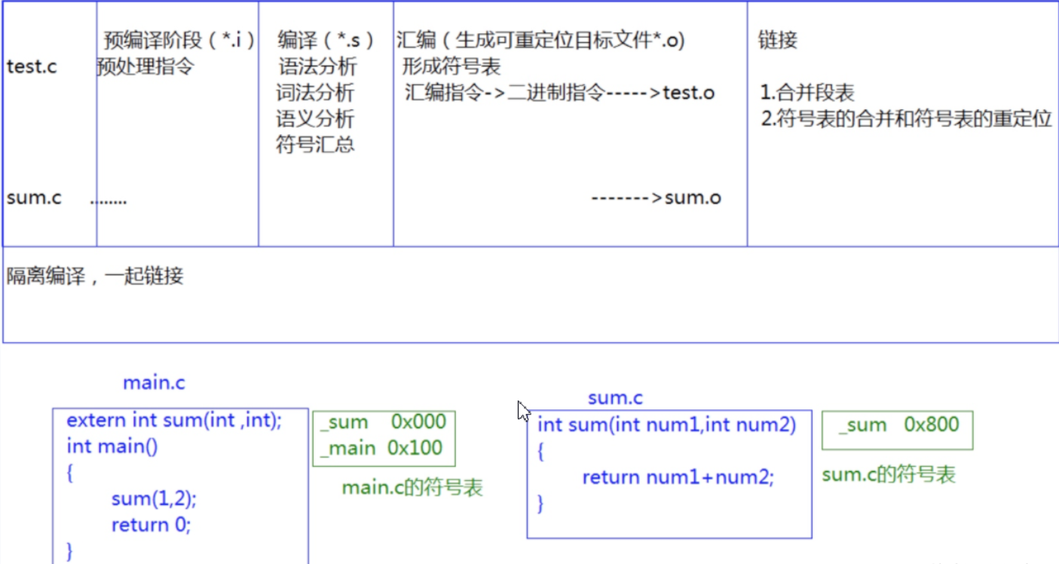The height and width of the screenshot is (564, 1059).
Task: Click the '预处理指令' text
Action: (145, 66)
